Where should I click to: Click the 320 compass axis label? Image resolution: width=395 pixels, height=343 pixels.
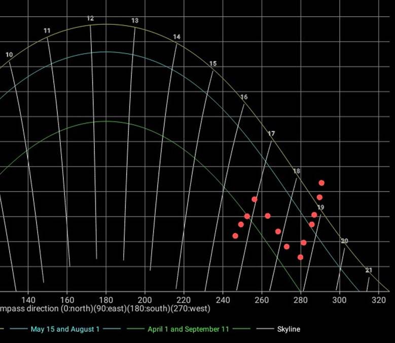(x=378, y=300)
